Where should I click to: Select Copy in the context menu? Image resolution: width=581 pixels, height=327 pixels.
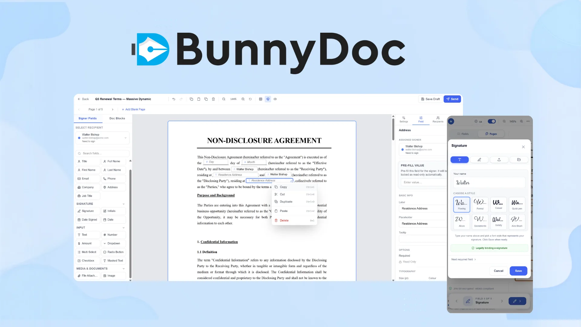coord(294,187)
